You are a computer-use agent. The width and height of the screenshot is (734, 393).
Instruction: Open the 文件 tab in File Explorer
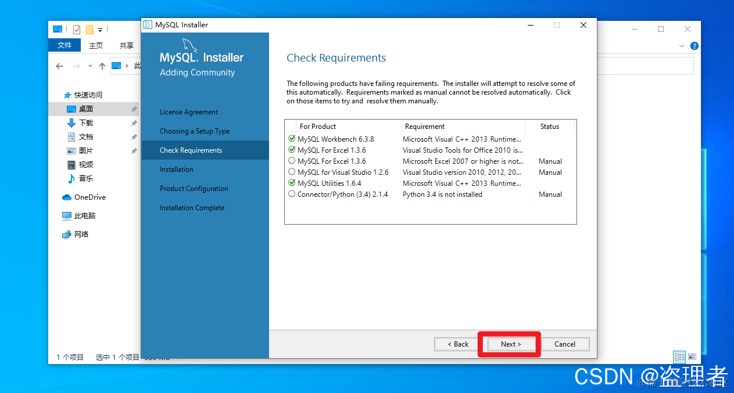pos(65,45)
